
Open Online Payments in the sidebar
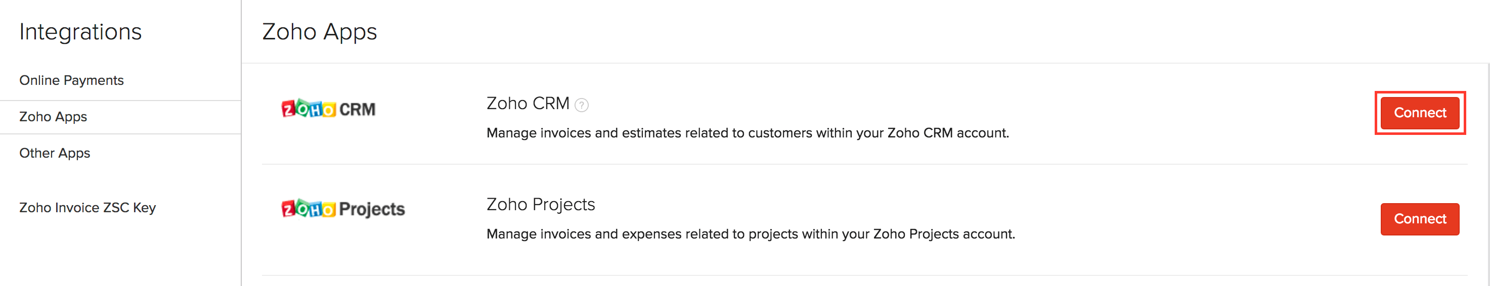coord(71,80)
